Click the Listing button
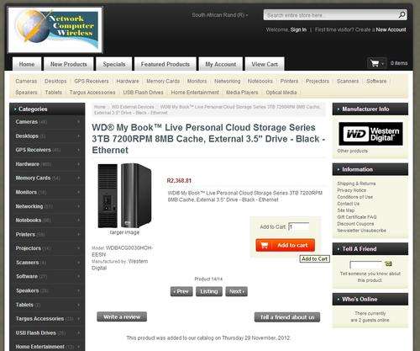Screen dimensions: 420x351 coord(209,291)
